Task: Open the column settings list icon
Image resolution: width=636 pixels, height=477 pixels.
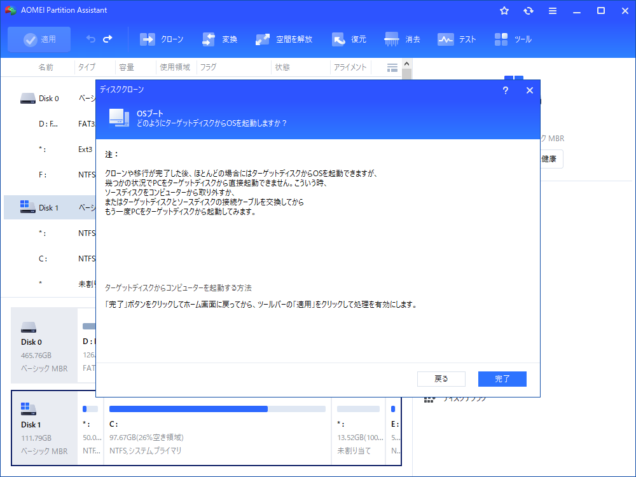Action: [x=392, y=68]
